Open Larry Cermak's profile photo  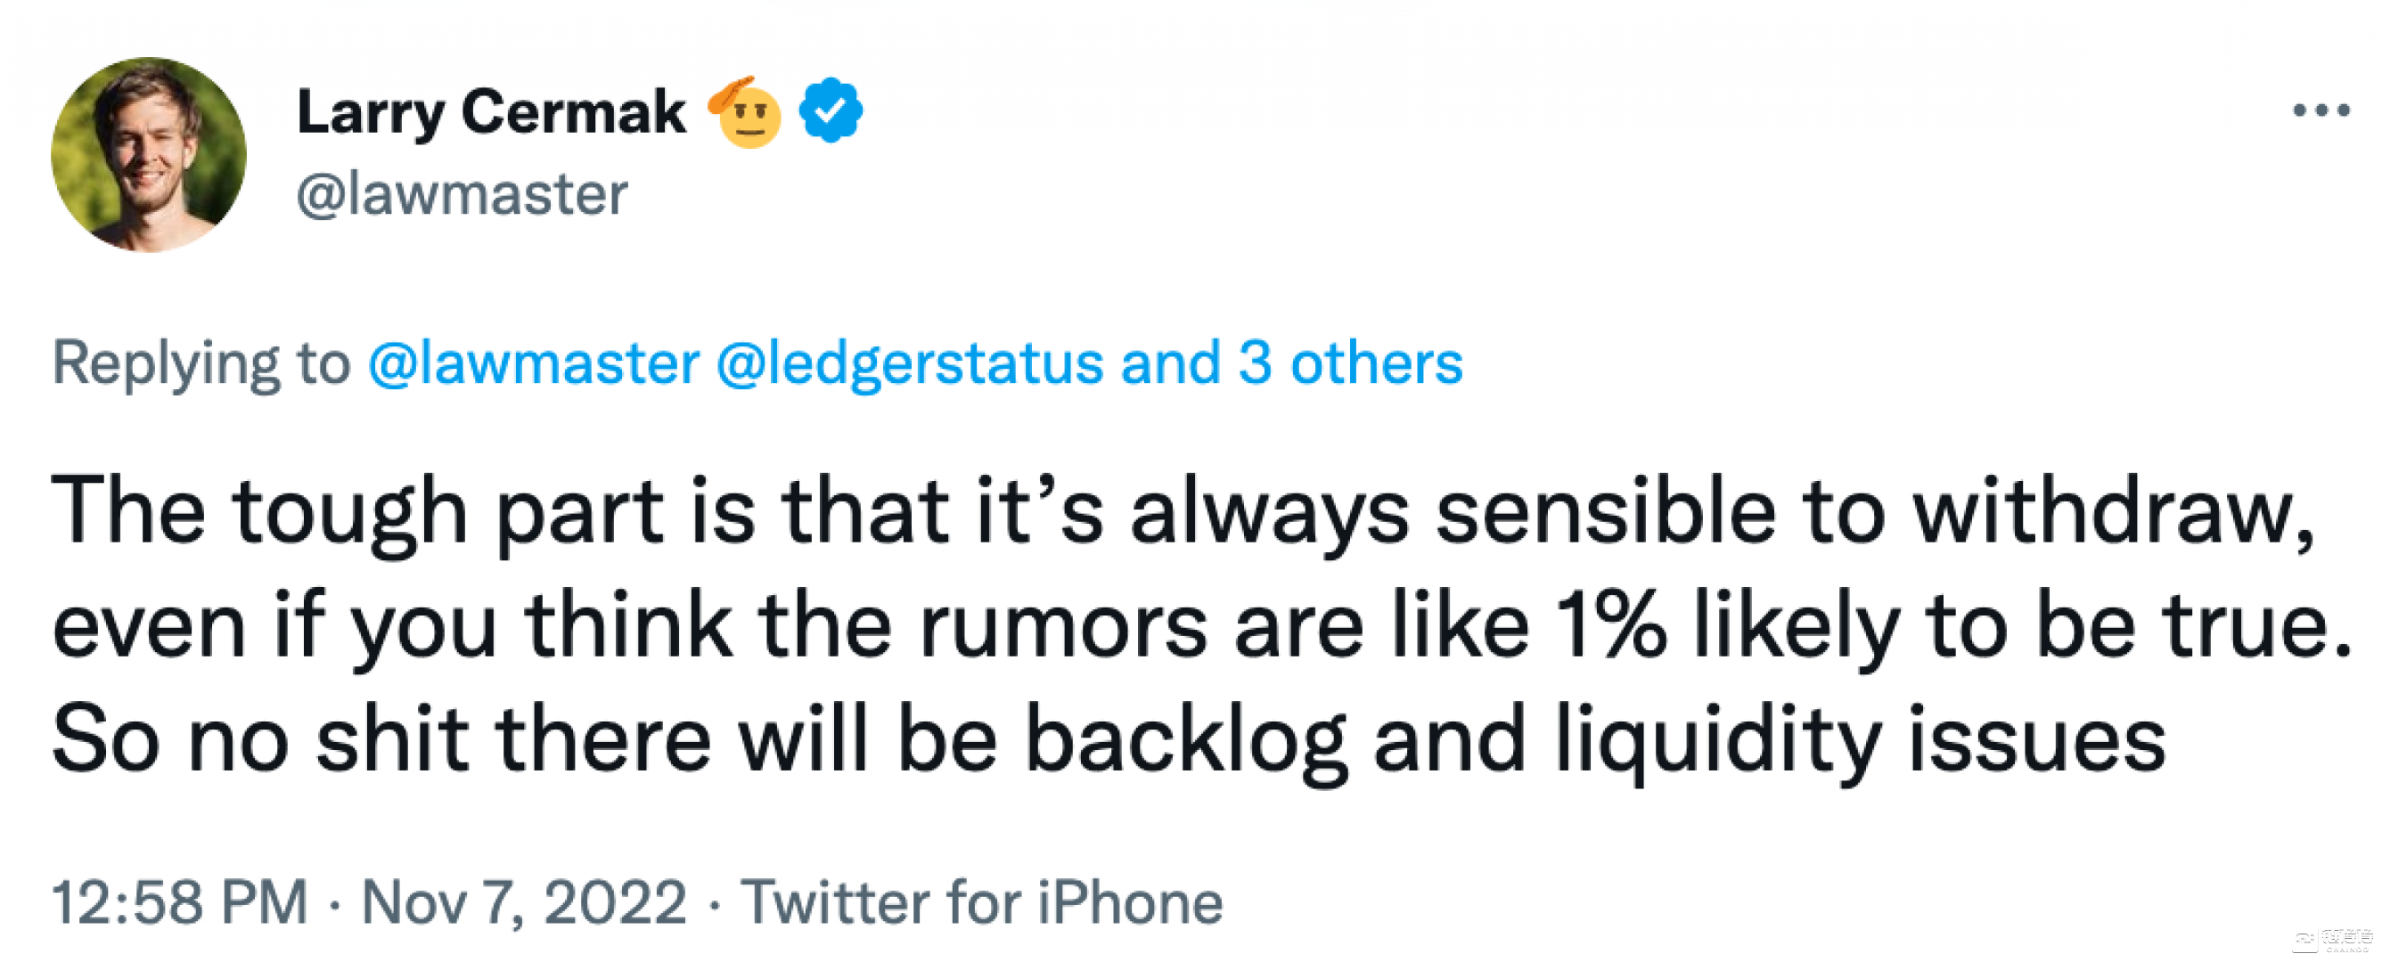click(149, 154)
